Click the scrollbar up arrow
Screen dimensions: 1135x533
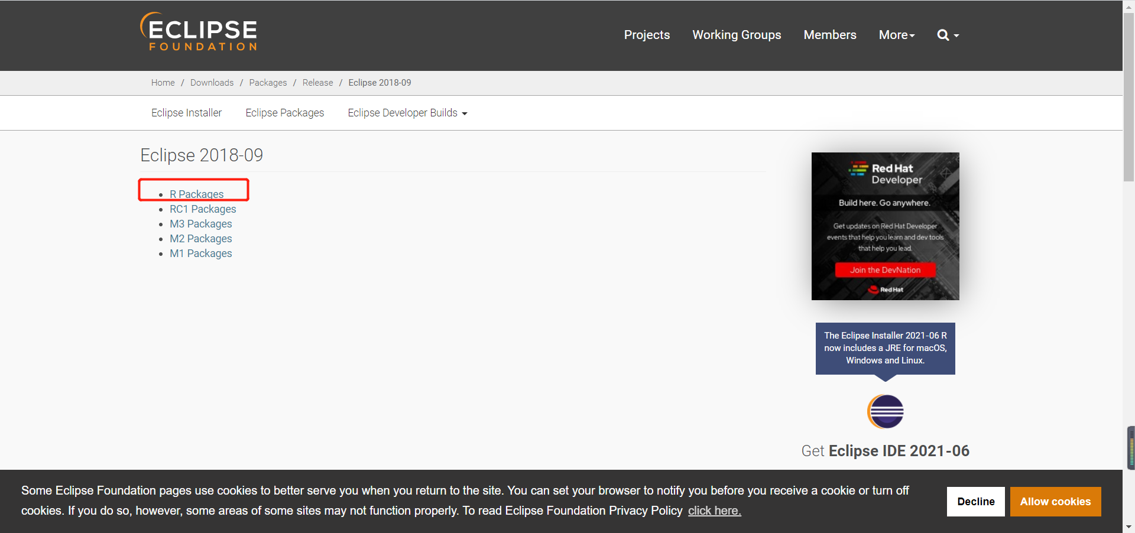1128,6
